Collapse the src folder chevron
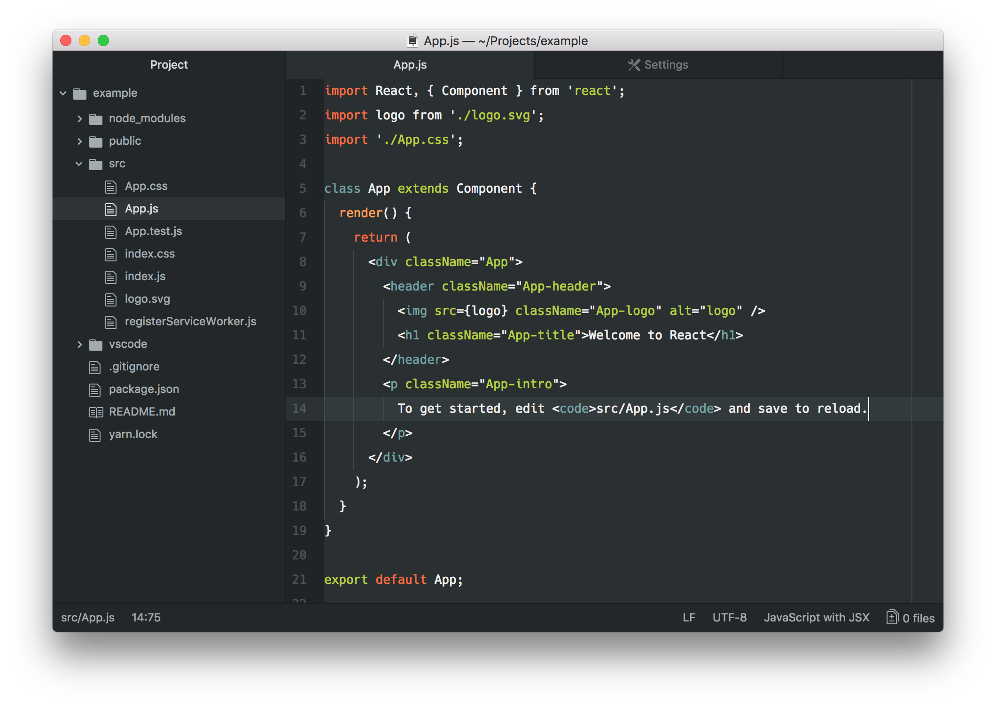This screenshot has height=707, width=996. 79,164
